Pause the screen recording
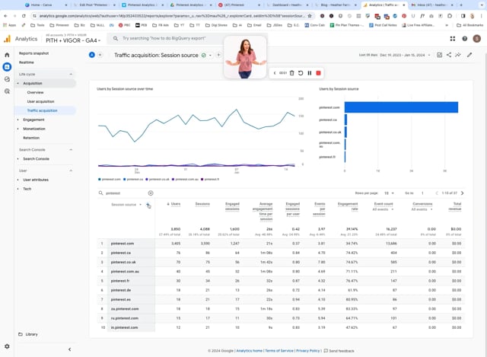Viewport: 487px width, 357px height. point(310,73)
